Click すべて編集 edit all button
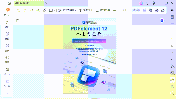This screenshot has height=99, width=176. [x=66, y=10]
